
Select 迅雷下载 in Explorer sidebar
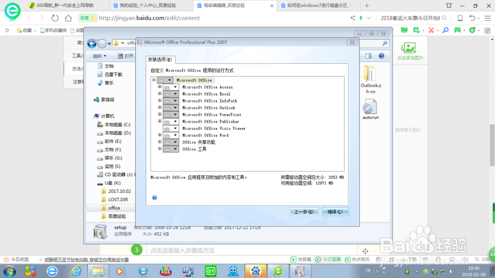109,75
